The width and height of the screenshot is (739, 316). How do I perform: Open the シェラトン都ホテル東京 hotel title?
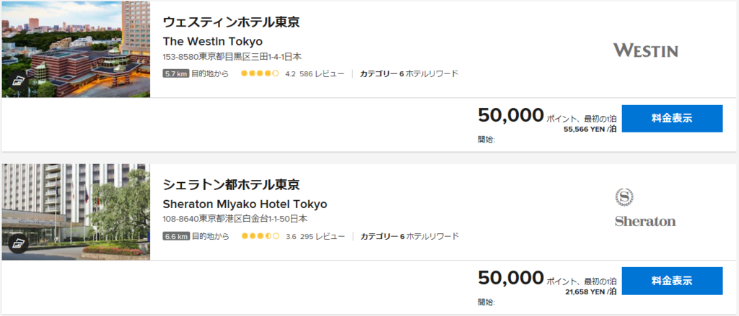[231, 184]
